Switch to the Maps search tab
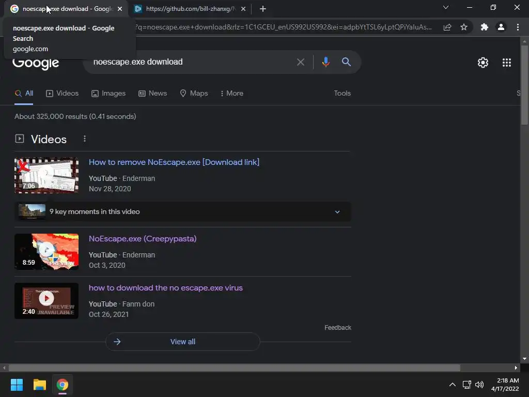This screenshot has height=397, width=529. point(194,94)
